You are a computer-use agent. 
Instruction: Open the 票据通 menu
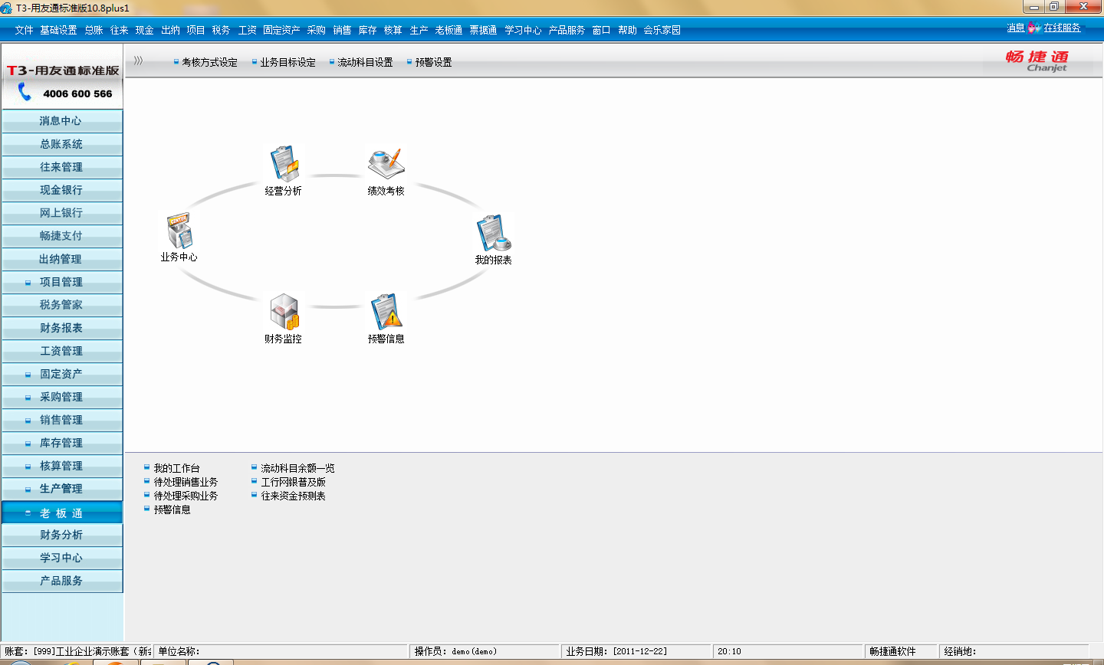tap(483, 30)
